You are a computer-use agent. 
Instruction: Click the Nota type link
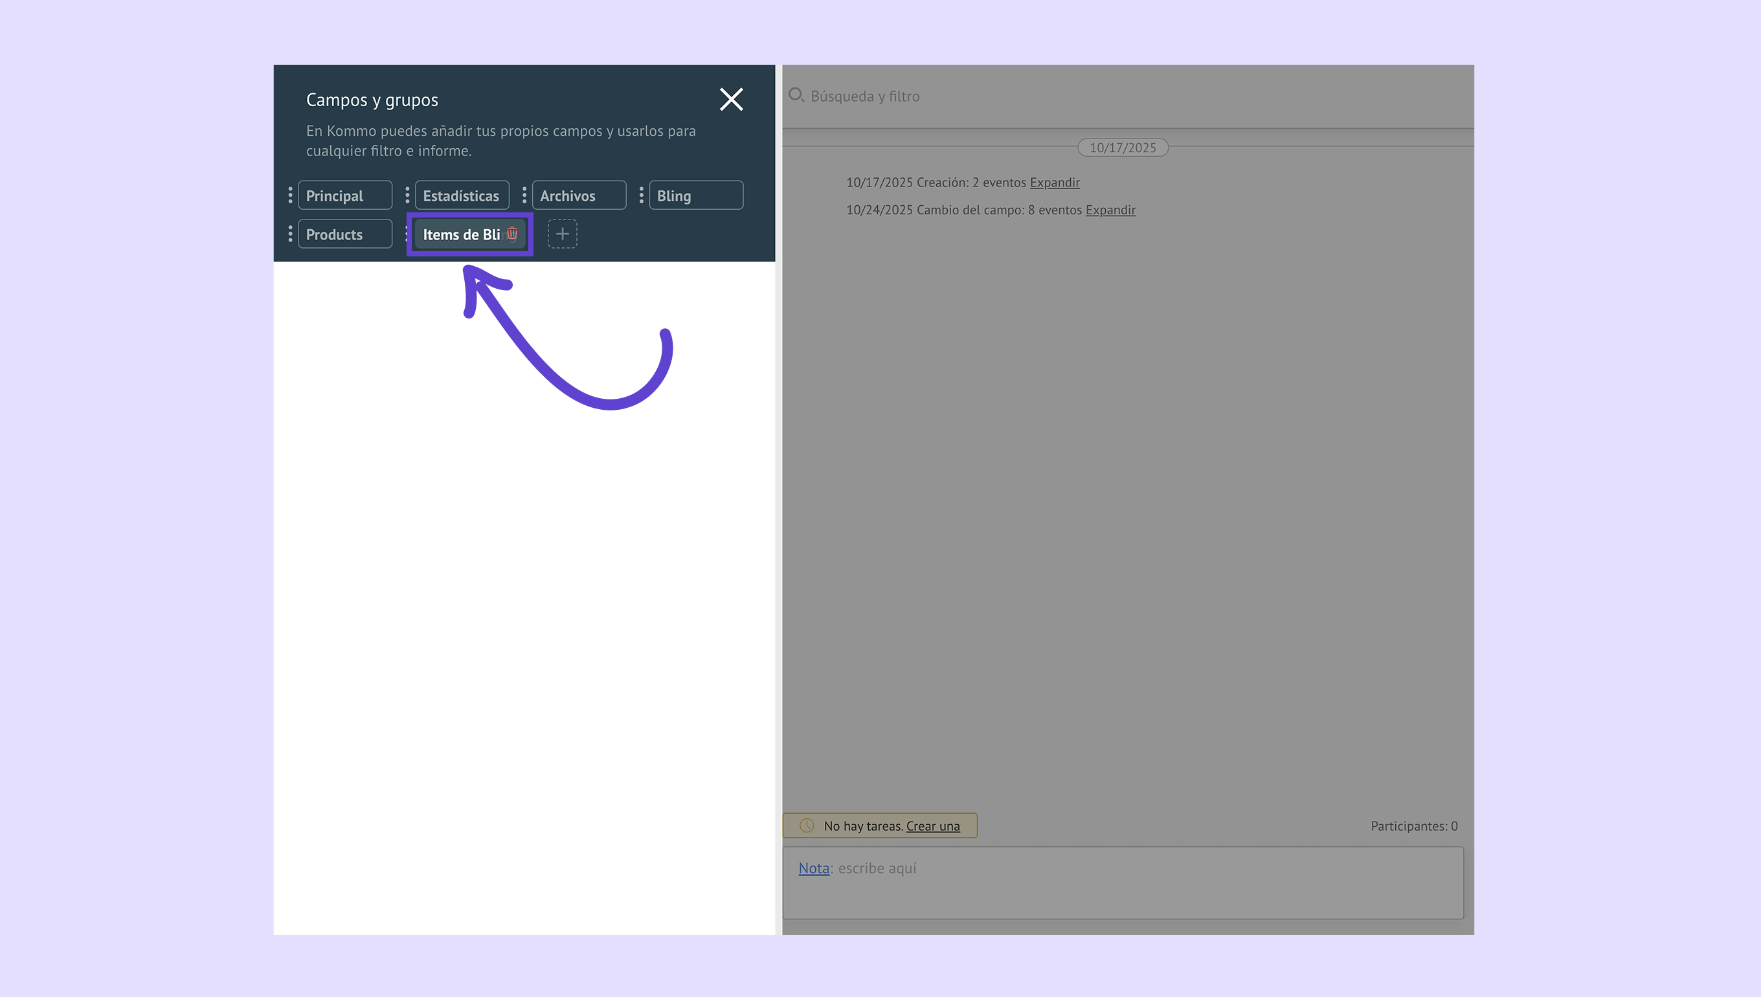[x=813, y=868]
